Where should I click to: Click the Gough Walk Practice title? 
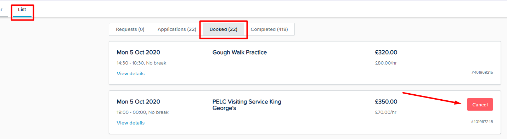point(240,52)
